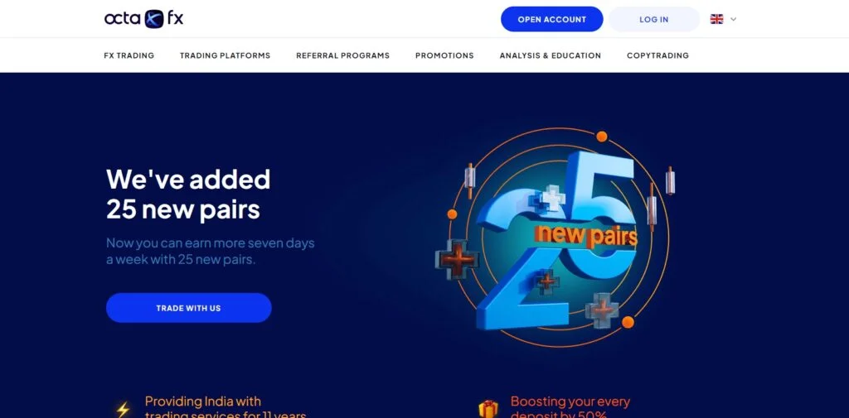
Task: Open the FX TRADING menu
Action: pos(129,55)
